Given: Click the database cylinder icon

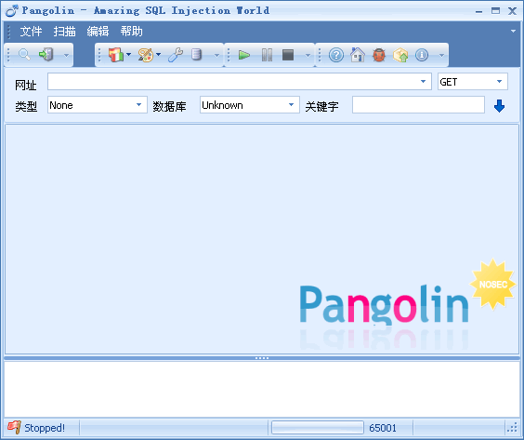Looking at the screenshot, I should pos(197,55).
